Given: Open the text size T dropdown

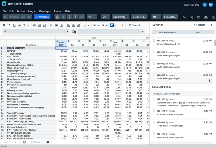Looking at the screenshot, I should [26, 26].
